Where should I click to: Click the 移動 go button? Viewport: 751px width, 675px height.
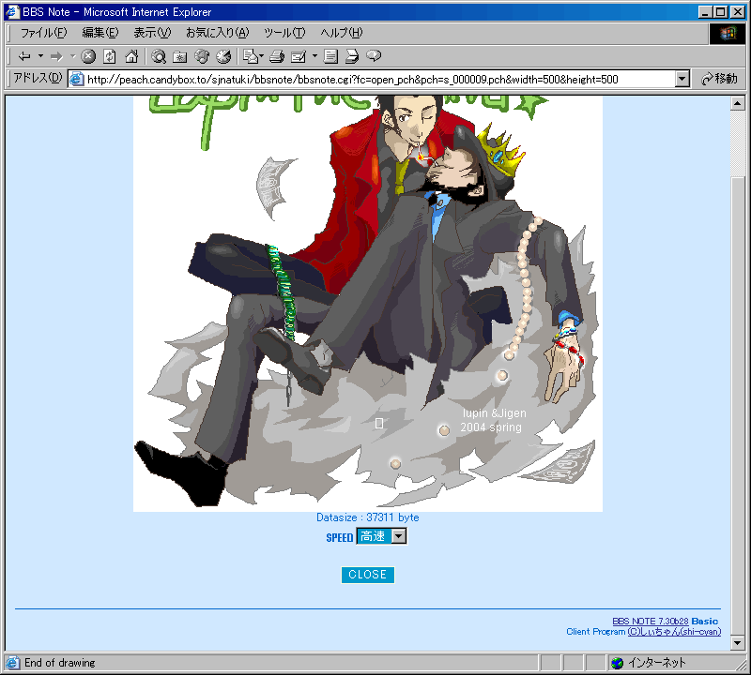(718, 79)
